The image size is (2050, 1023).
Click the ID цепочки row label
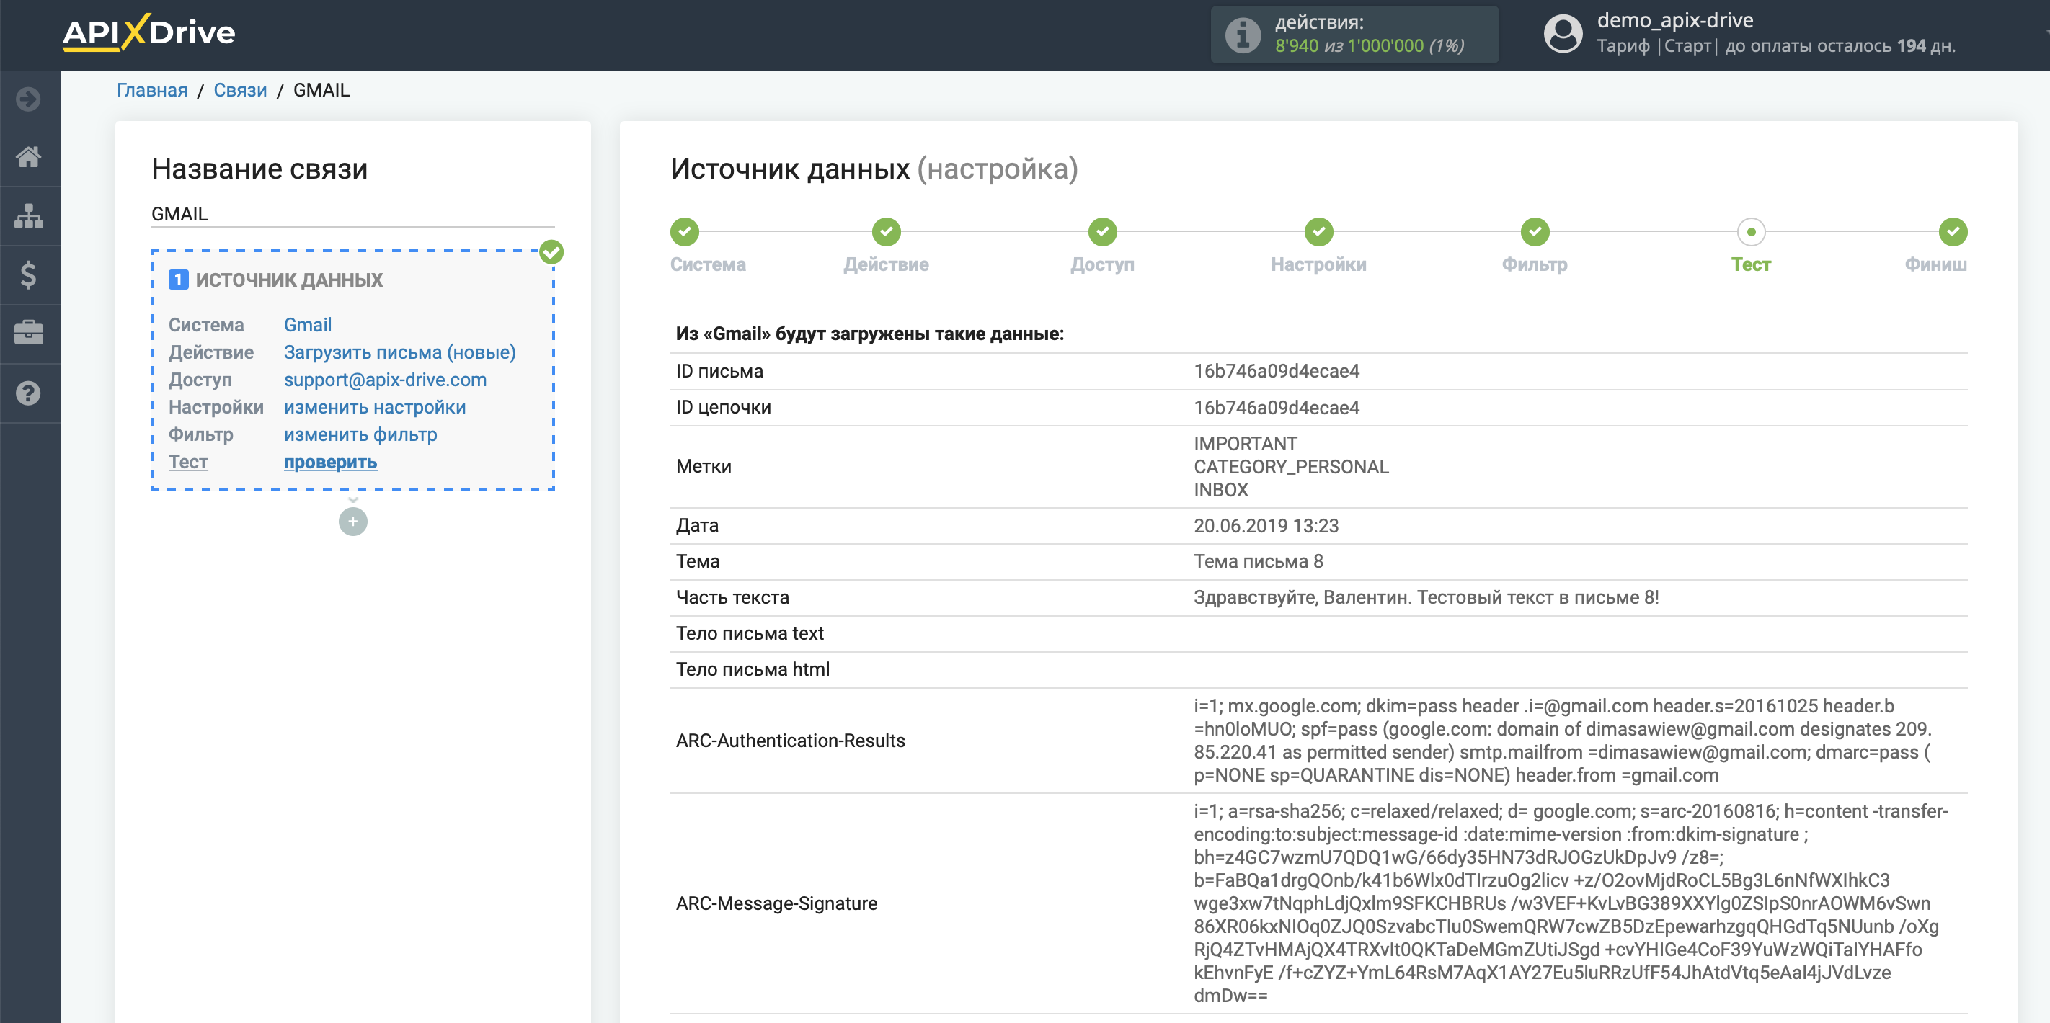tap(724, 407)
